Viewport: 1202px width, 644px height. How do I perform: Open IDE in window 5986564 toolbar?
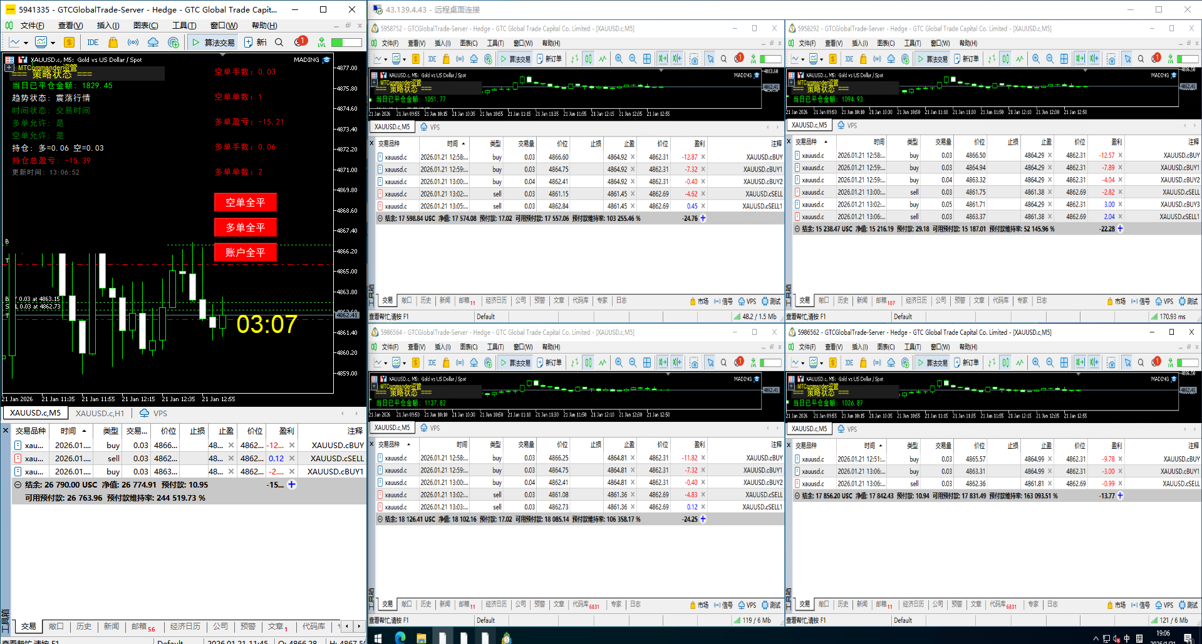432,362
